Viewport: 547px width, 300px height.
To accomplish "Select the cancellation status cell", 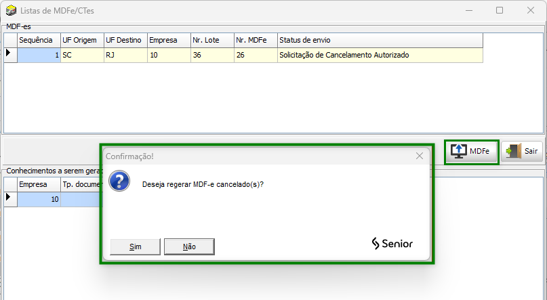I will [x=380, y=55].
